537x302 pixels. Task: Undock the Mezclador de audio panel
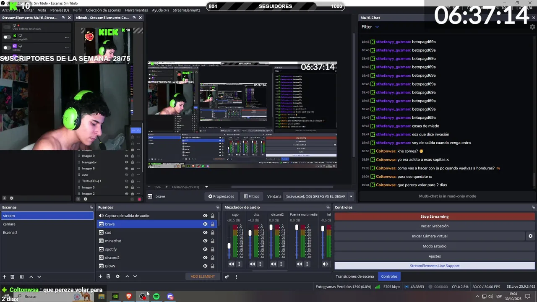328,207
